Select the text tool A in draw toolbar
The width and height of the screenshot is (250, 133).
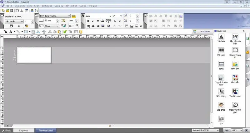[x=11, y=32]
